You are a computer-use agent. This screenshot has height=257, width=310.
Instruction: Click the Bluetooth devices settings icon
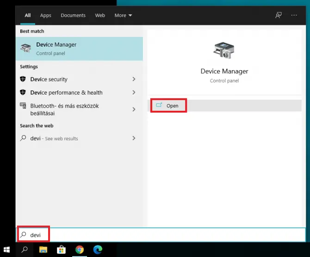coord(23,106)
